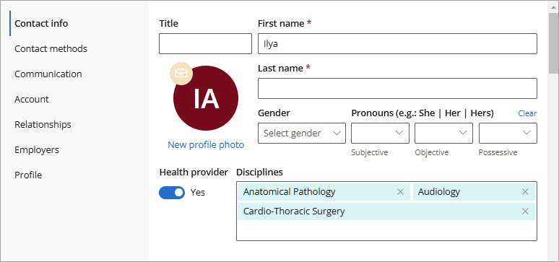
Task: Open the Select gender dropdown
Action: click(302, 134)
